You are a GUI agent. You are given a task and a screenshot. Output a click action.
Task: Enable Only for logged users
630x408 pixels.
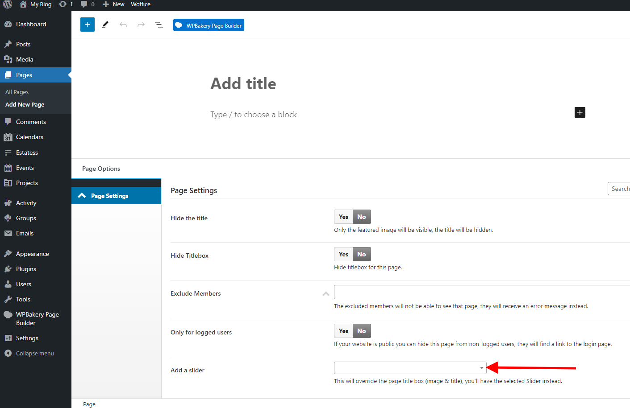pos(343,330)
